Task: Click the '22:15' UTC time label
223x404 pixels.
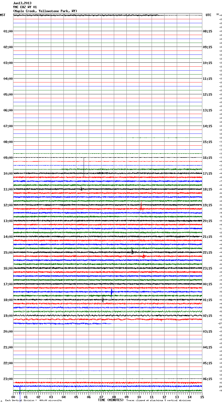Action: point(208,253)
